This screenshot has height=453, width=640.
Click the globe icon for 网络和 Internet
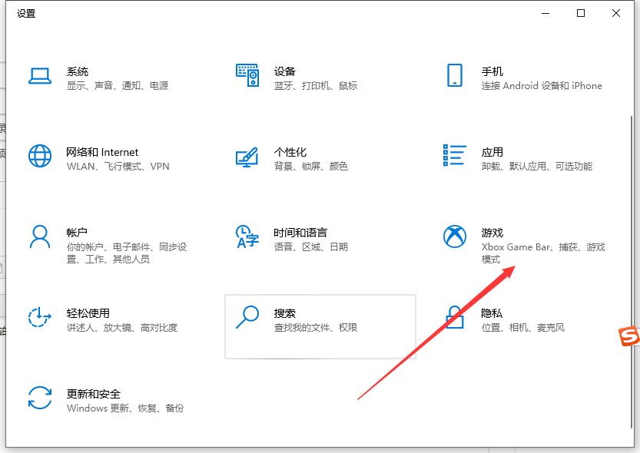[x=40, y=156]
